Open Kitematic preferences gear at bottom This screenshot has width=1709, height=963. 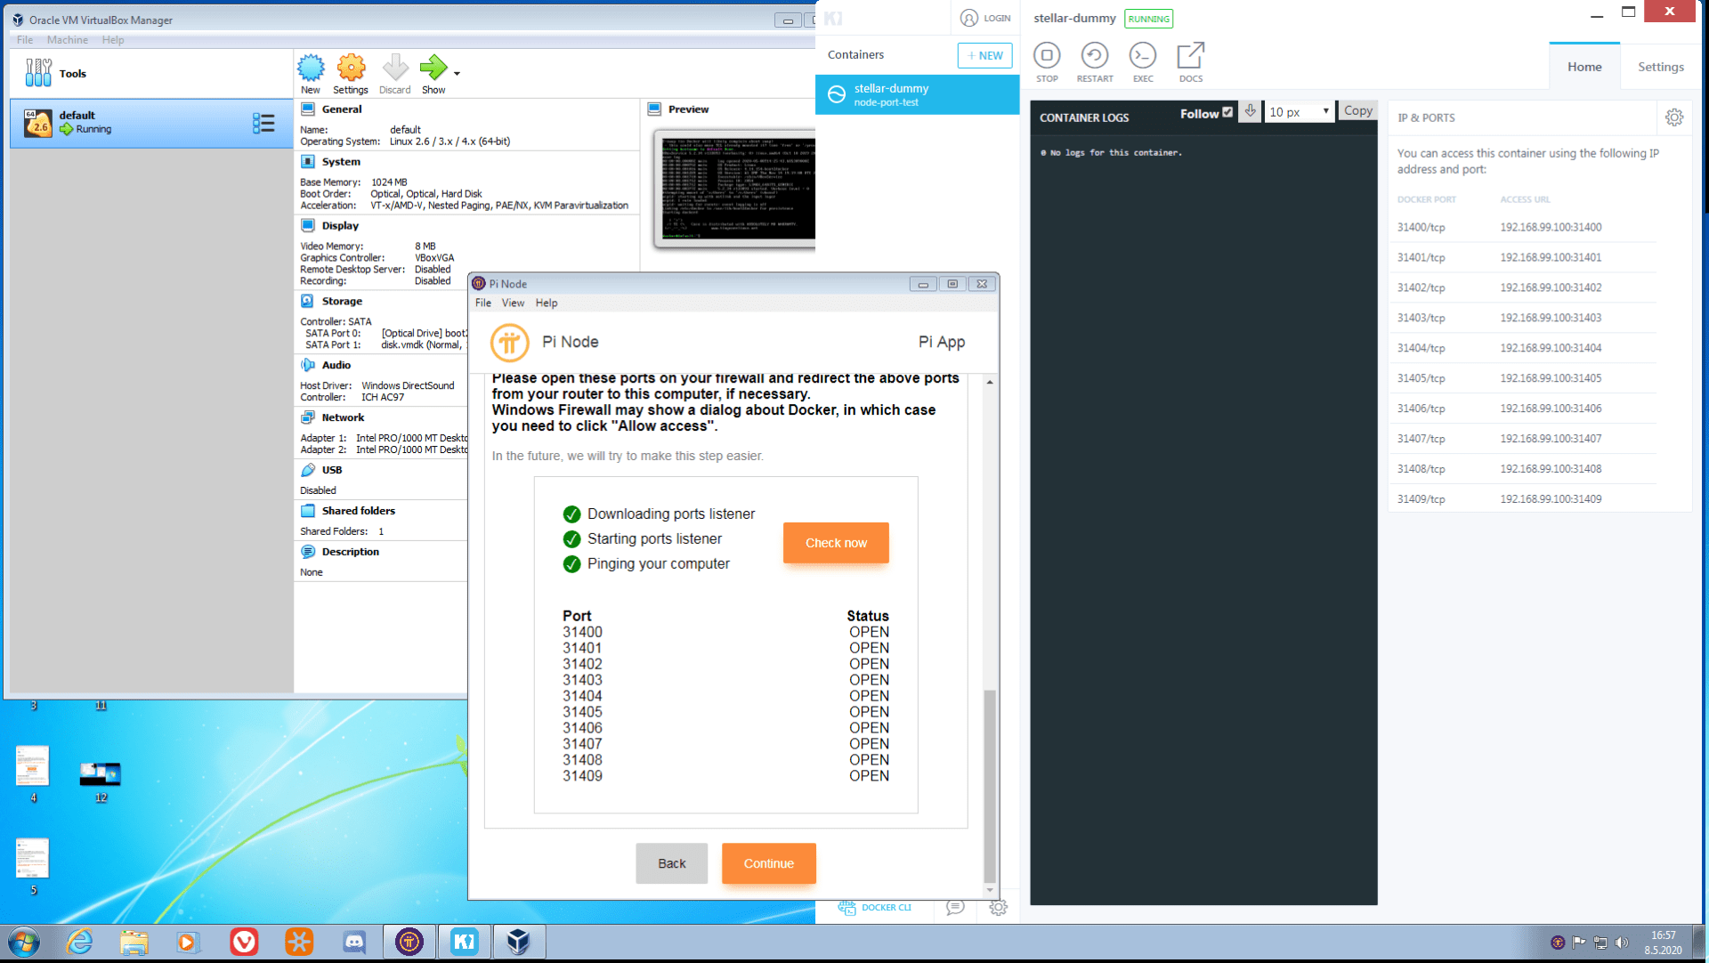point(998,908)
